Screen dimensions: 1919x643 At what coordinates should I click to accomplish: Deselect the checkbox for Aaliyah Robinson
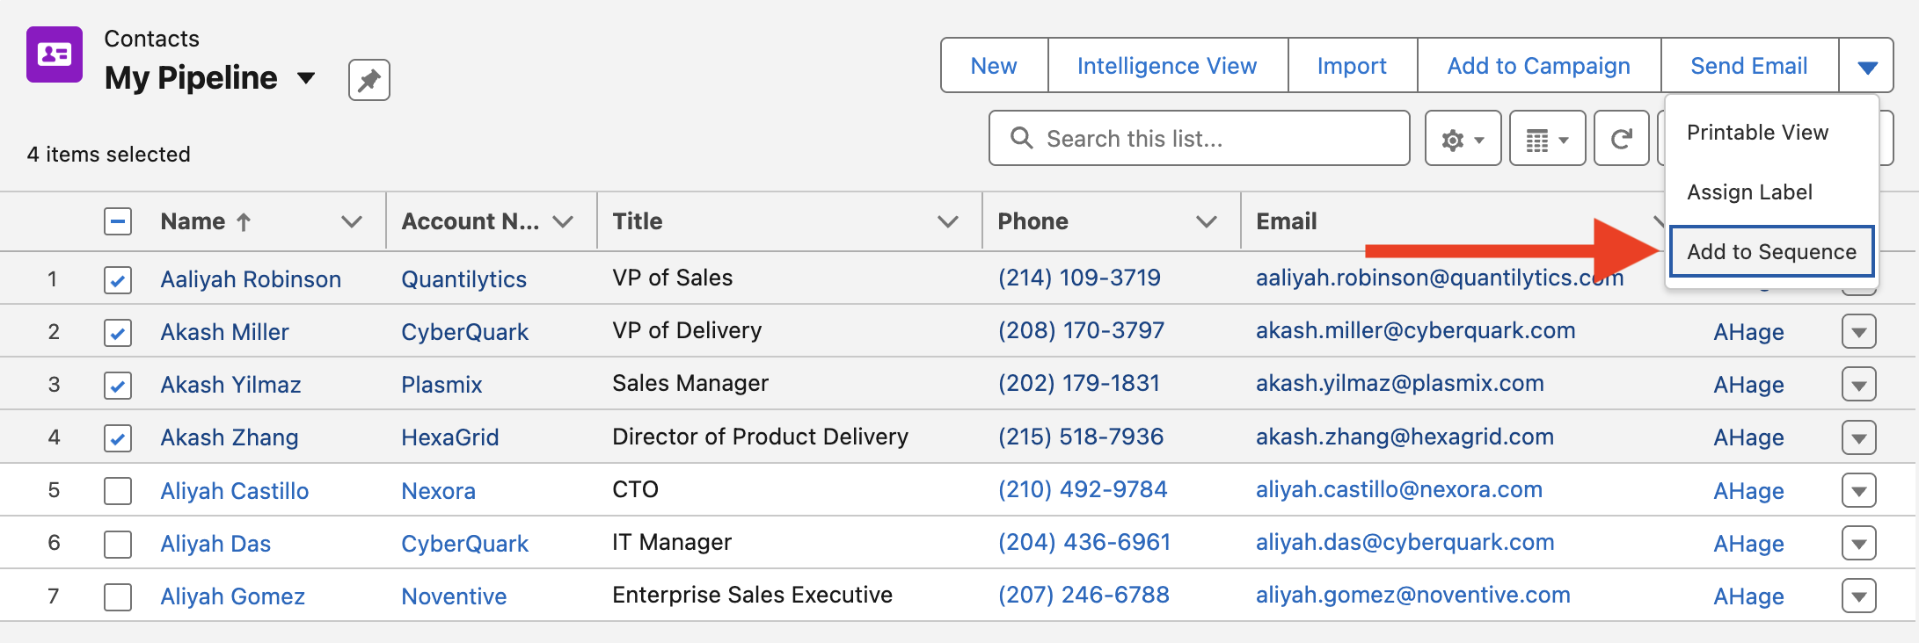coord(117,279)
